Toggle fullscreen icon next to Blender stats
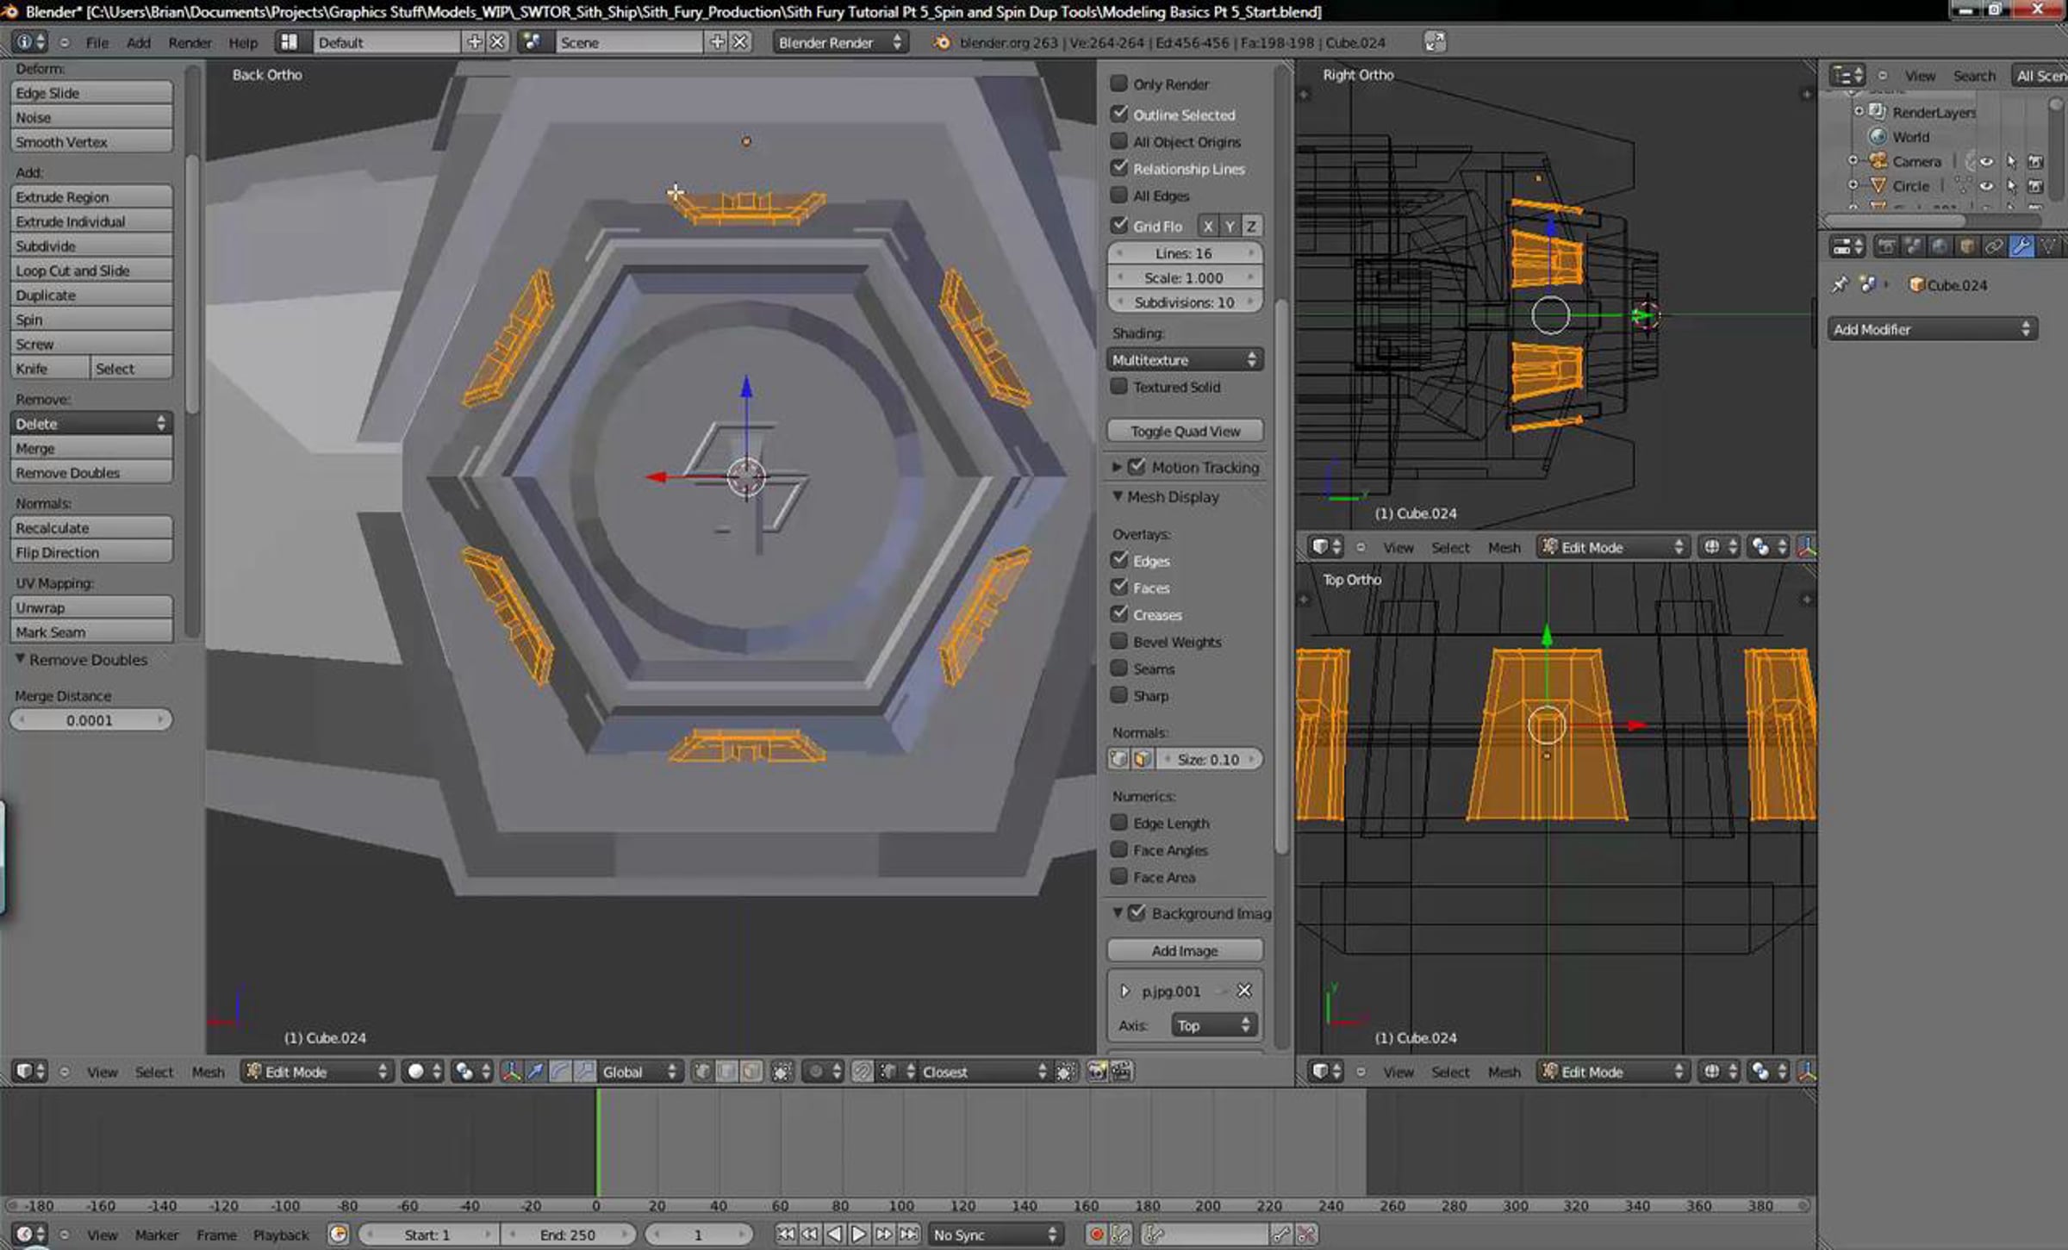 [1435, 42]
